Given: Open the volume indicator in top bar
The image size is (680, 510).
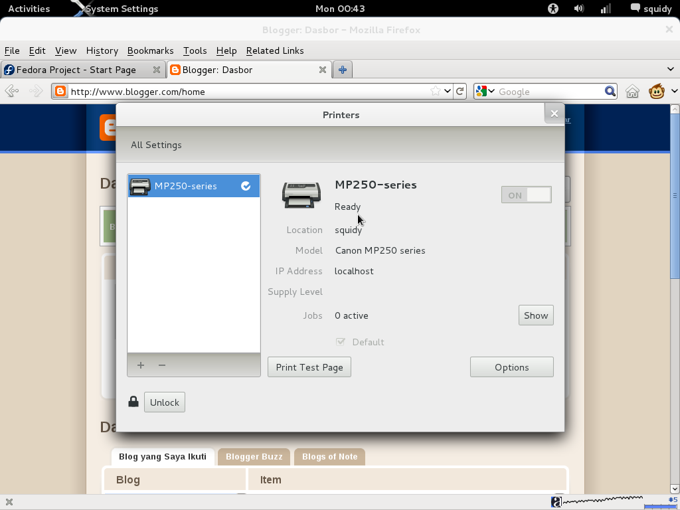Looking at the screenshot, I should tap(579, 8).
